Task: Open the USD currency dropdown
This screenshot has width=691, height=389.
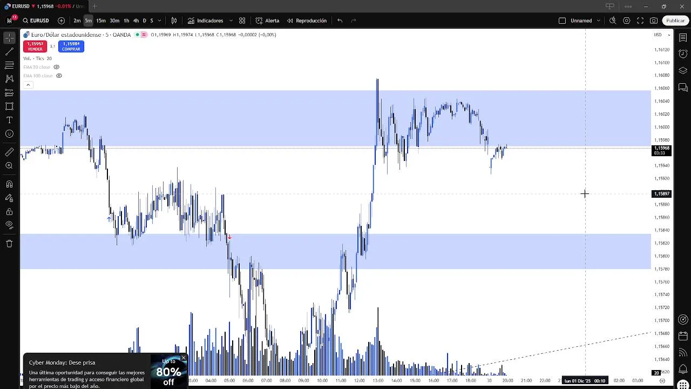Action: [662, 35]
